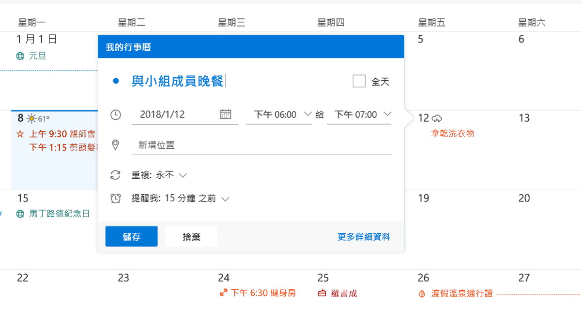581x326 pixels.
Task: Click the location pin icon
Action: [x=115, y=144]
